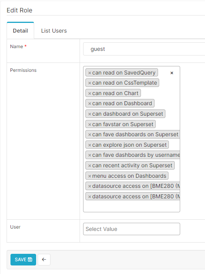Remove the 'can recent activity on Superset' tag
Viewport: 205px width, 274px height.
[x=90, y=166]
